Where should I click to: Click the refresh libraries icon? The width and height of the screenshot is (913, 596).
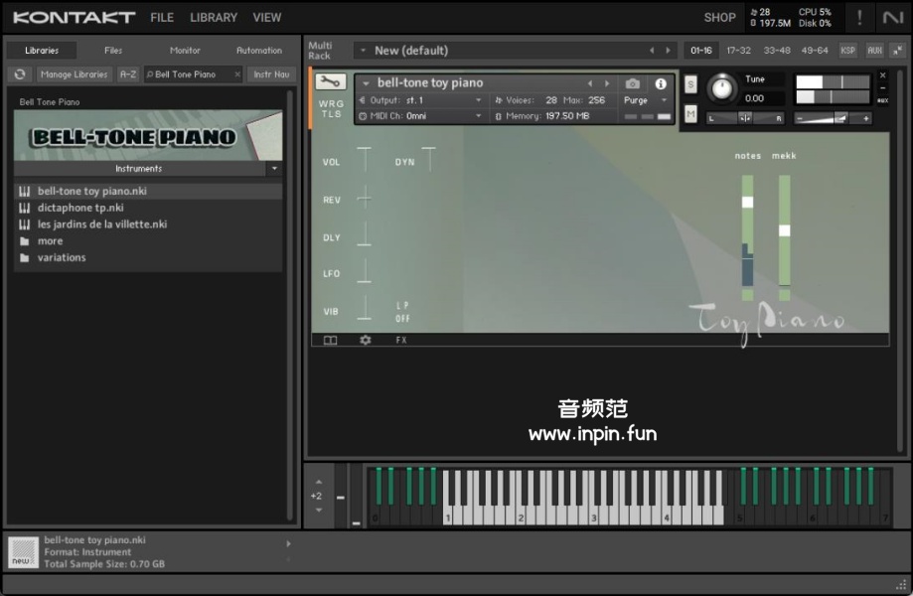click(20, 74)
